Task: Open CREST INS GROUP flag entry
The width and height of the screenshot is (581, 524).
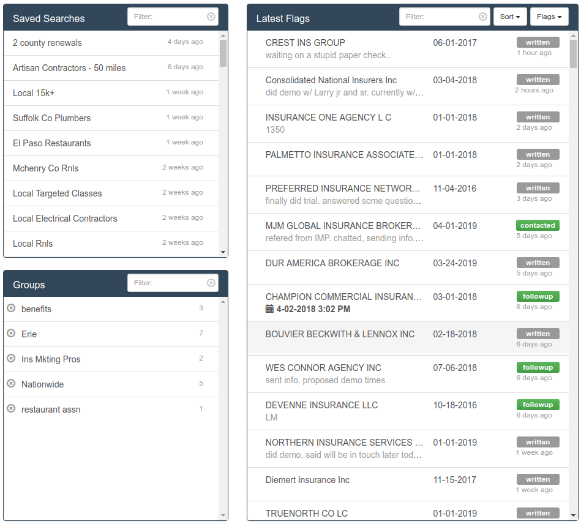Action: coord(408,49)
